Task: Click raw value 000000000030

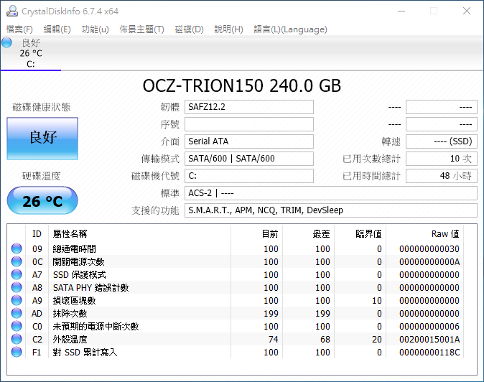Action: (429, 248)
